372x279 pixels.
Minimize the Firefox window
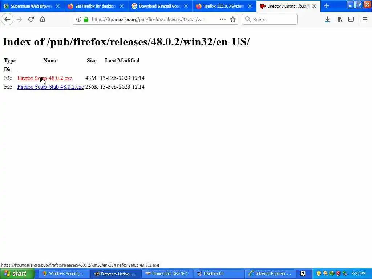pos(351,4)
